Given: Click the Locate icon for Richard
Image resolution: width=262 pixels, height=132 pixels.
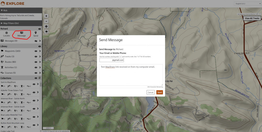Looking at the screenshot, I should (7, 33).
